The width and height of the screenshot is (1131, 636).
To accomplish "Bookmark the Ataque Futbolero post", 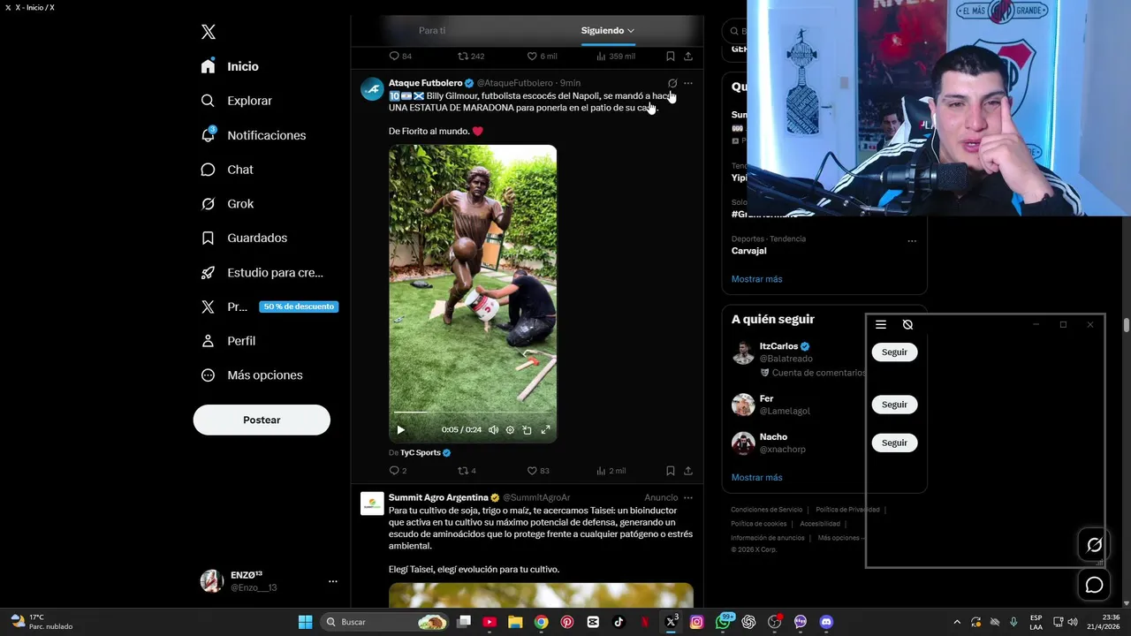I will (x=671, y=471).
